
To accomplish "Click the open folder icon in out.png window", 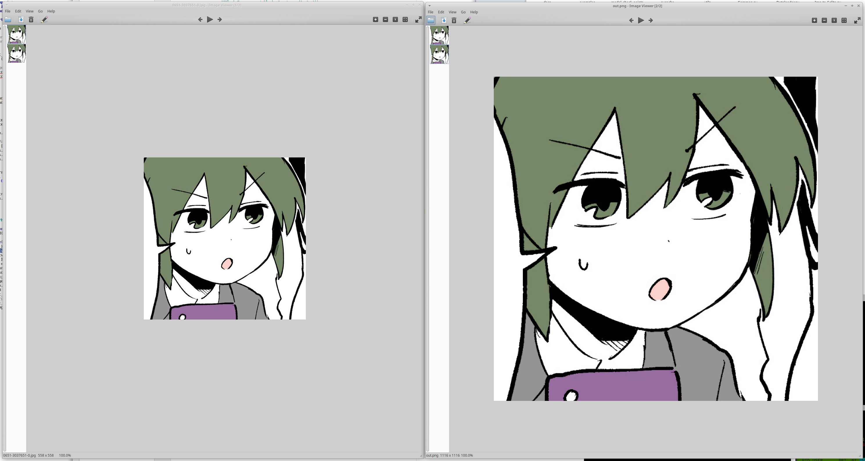I will 431,21.
